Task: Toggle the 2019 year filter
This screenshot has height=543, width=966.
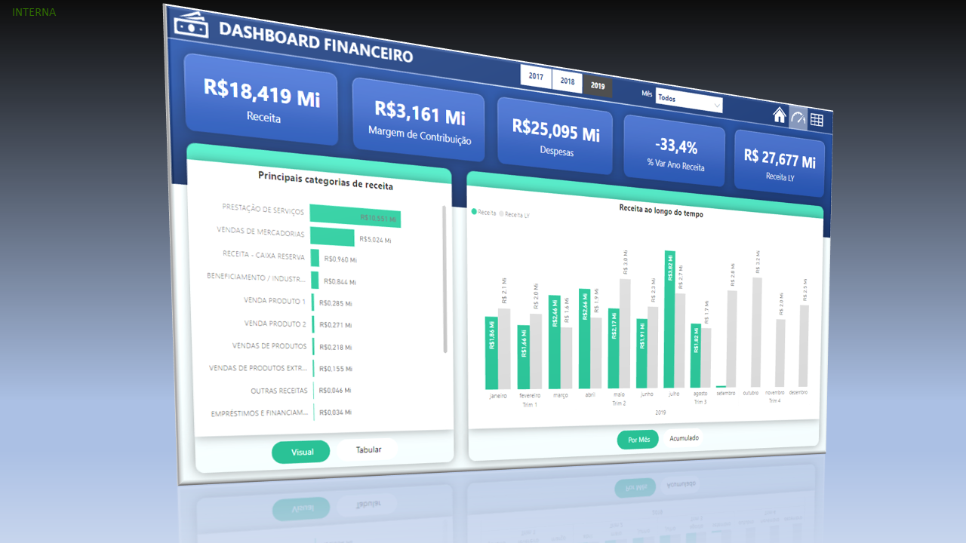Action: coord(598,85)
